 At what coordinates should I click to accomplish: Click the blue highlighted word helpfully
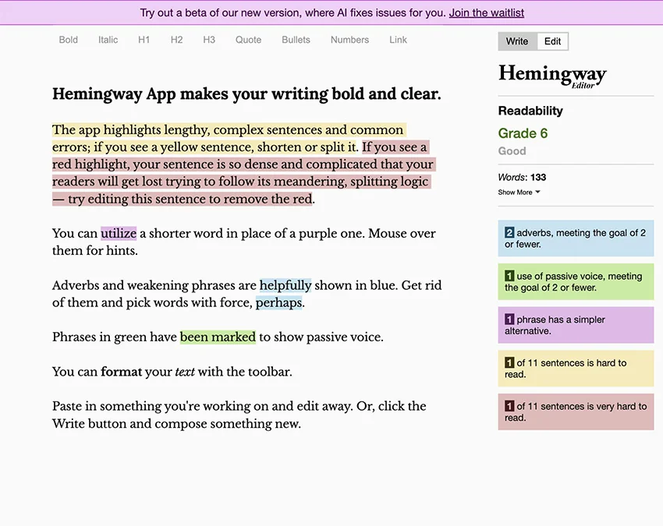pyautogui.click(x=285, y=285)
